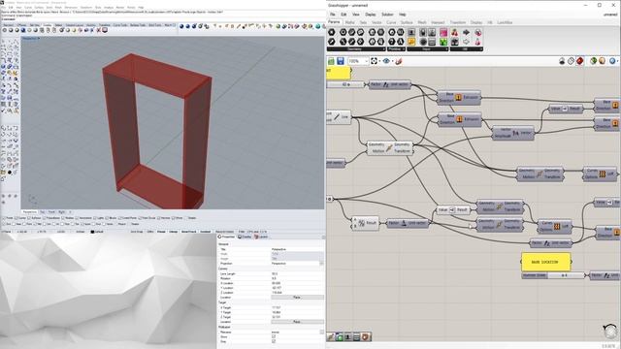Toggle wallpaper Gray checkbox
Screen dimensions: 621x349
coord(274,341)
